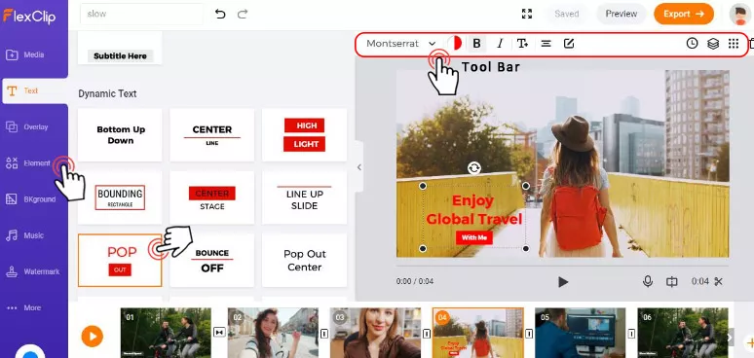Screen dimensions: 754x358
Task: Click the 0:04 scene duration
Action: pyautogui.click(x=700, y=282)
